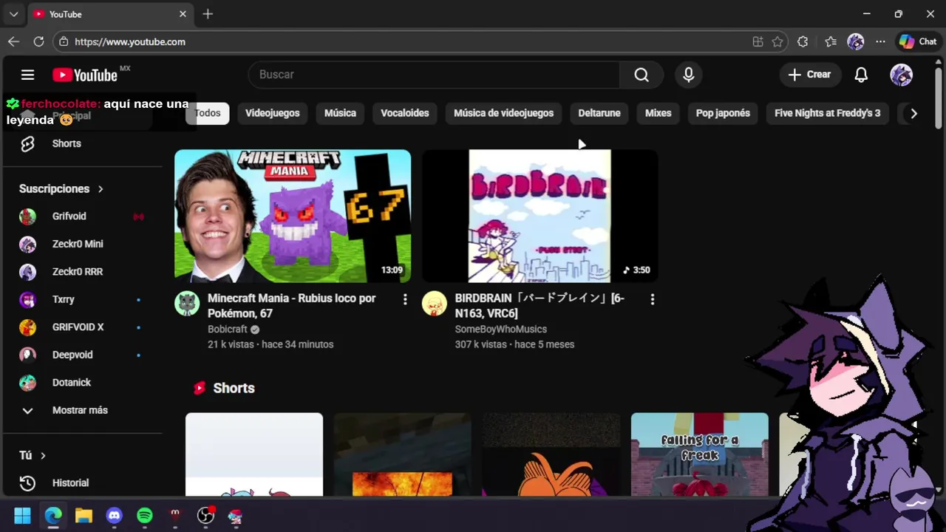This screenshot has height=532, width=946.
Task: Start voice search with the microphone
Action: tap(688, 75)
